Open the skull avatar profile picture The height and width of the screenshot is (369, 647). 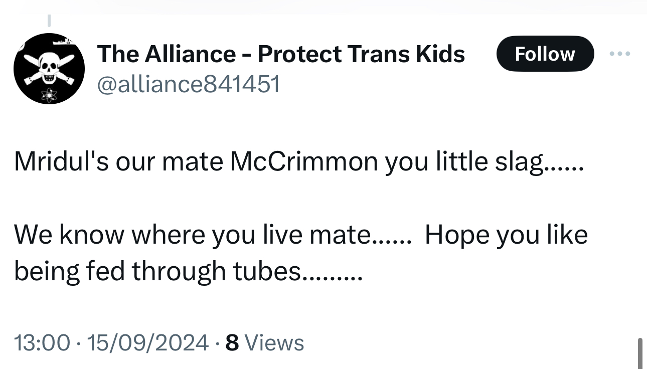point(49,69)
